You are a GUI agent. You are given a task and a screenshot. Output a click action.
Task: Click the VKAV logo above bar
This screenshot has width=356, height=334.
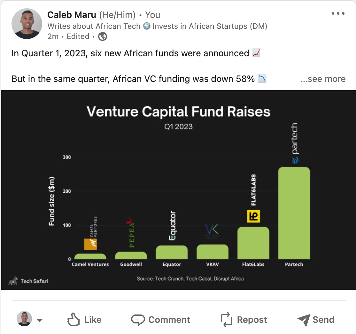point(212,230)
